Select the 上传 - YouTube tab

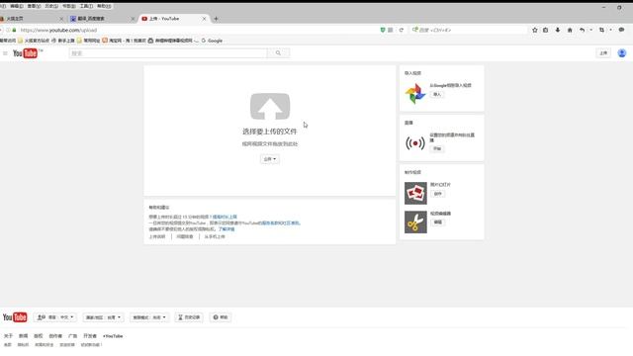(173, 19)
